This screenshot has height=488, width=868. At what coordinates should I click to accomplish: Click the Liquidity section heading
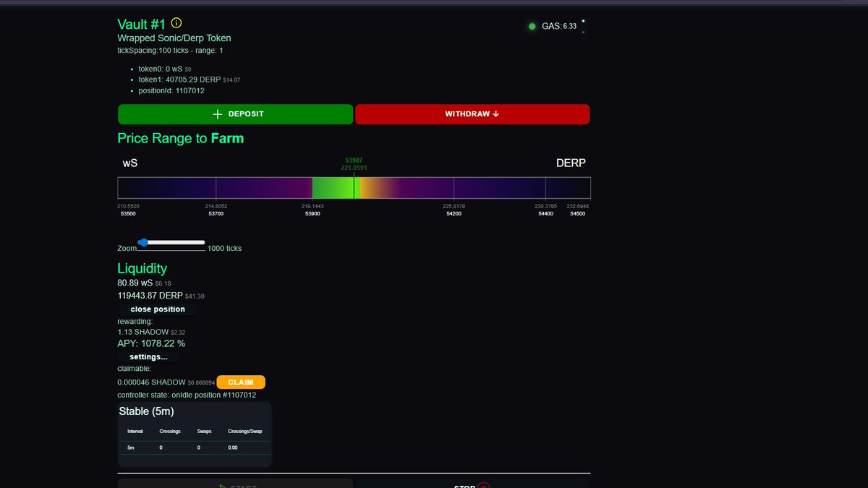click(x=142, y=268)
